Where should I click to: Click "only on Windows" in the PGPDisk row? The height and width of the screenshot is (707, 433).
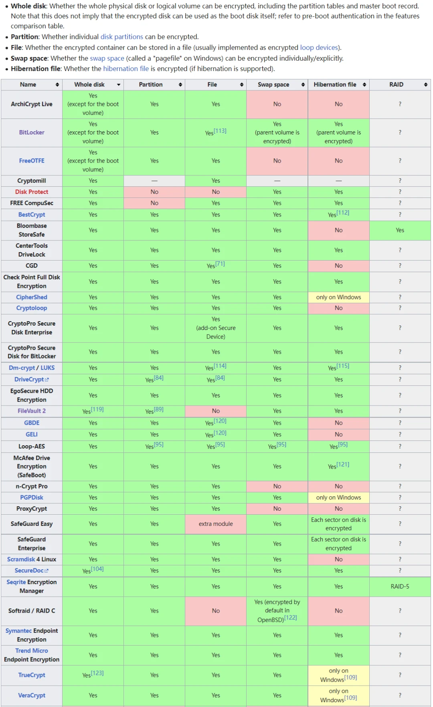[x=339, y=497]
